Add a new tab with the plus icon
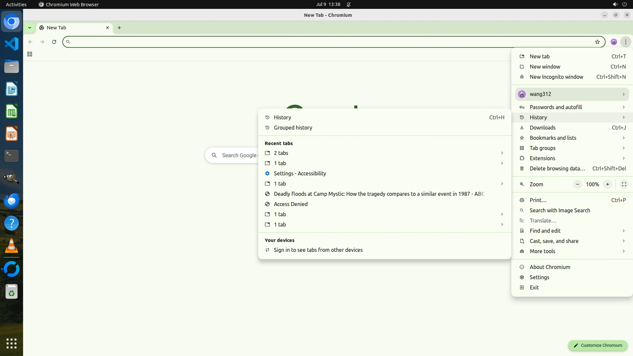The height and width of the screenshot is (356, 633). point(119,28)
